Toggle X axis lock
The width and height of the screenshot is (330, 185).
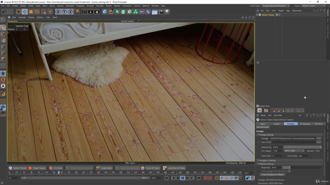pyautogui.click(x=58, y=12)
